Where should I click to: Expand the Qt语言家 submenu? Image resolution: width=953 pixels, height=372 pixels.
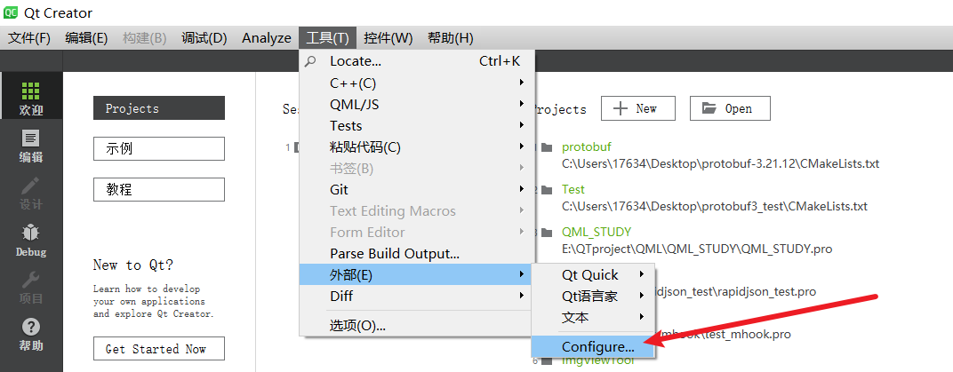coord(593,297)
